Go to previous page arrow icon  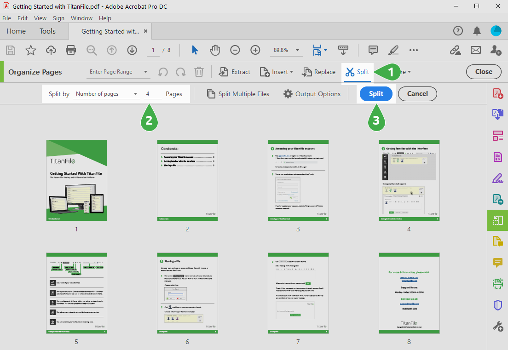pos(112,50)
